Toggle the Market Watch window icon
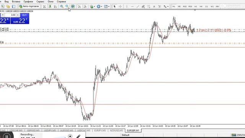 point(14,7)
